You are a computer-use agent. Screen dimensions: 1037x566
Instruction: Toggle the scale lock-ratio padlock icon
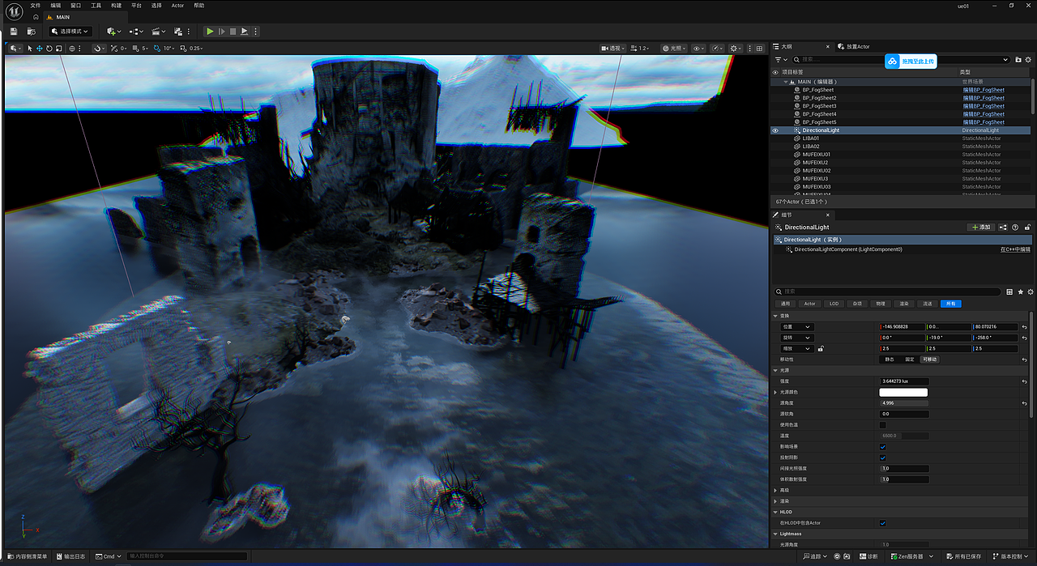tap(821, 348)
